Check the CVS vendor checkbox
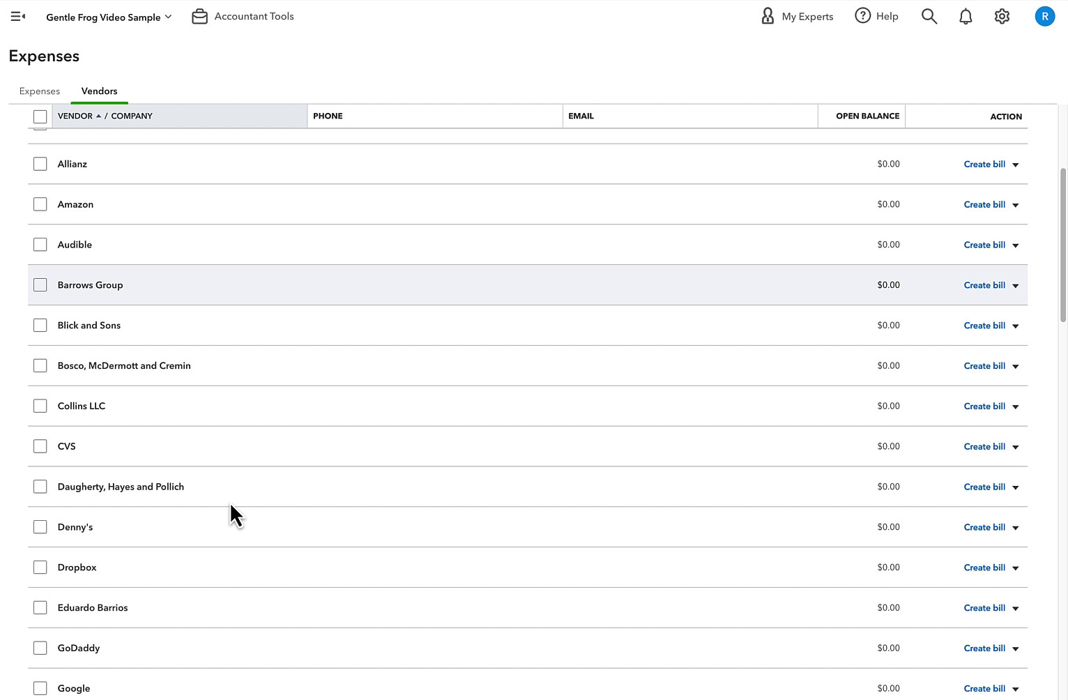The image size is (1068, 700). point(40,446)
